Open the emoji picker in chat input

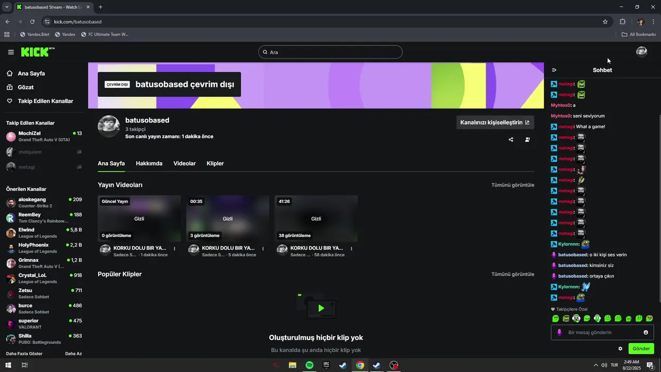[x=646, y=332]
